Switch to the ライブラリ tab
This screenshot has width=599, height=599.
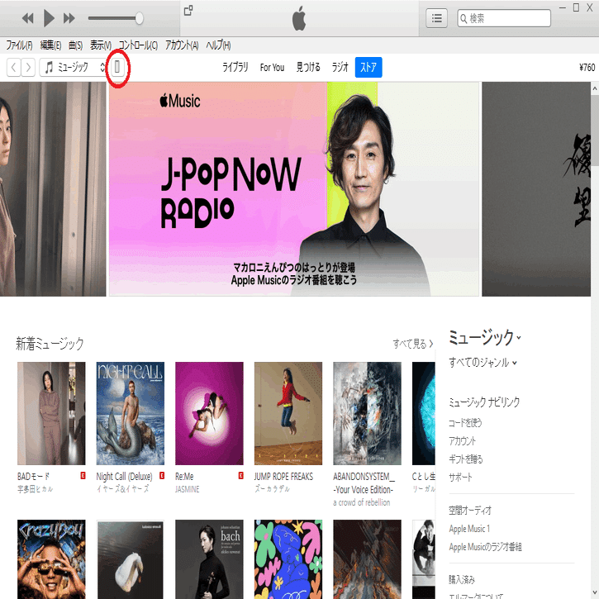[235, 68]
